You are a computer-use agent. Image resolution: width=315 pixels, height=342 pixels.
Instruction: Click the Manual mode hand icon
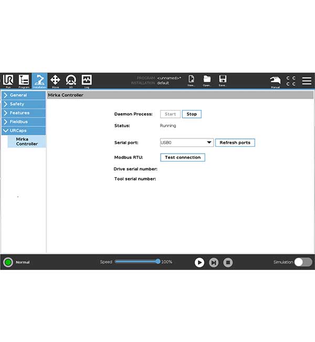click(x=275, y=82)
